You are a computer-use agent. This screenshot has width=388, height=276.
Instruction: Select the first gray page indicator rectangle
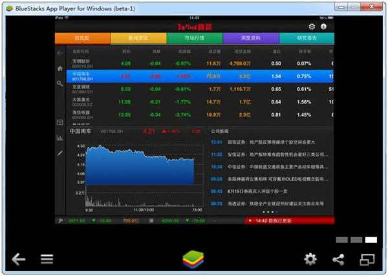342,240
